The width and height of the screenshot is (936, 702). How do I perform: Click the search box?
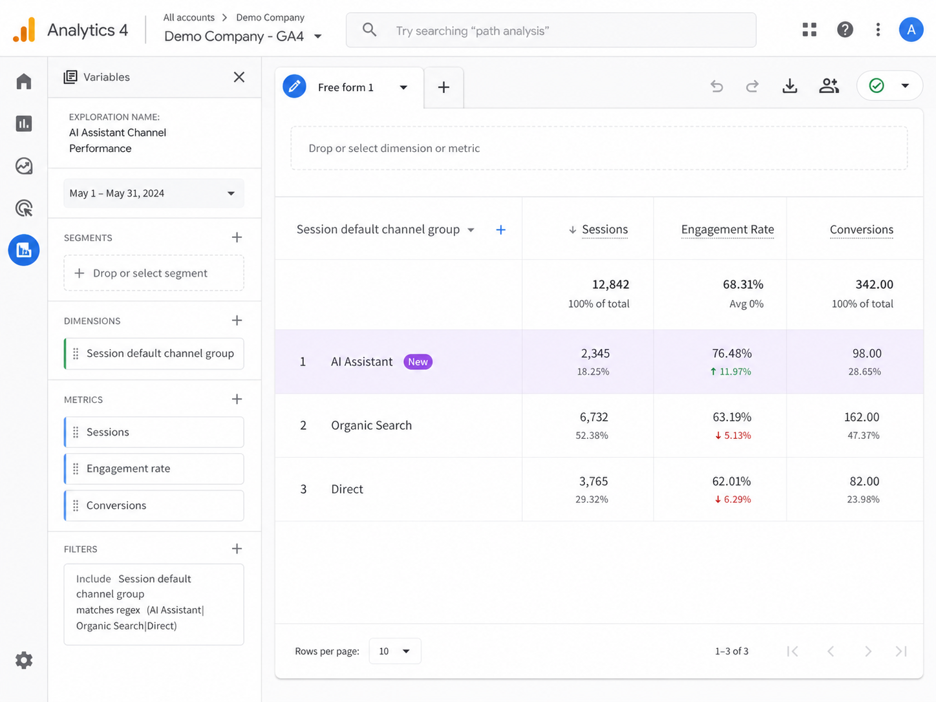(x=551, y=30)
